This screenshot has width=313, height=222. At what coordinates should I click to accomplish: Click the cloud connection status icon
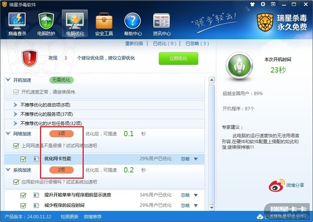click(260, 216)
